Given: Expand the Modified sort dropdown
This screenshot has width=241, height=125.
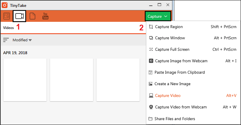Looking at the screenshot, I should coord(22,40).
